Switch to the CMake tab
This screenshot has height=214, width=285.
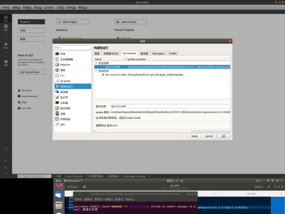173,54
